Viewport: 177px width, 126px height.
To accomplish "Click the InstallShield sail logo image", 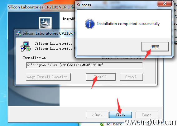I will (45, 22).
